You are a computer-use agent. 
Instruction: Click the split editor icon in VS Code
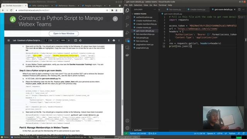[239, 9]
